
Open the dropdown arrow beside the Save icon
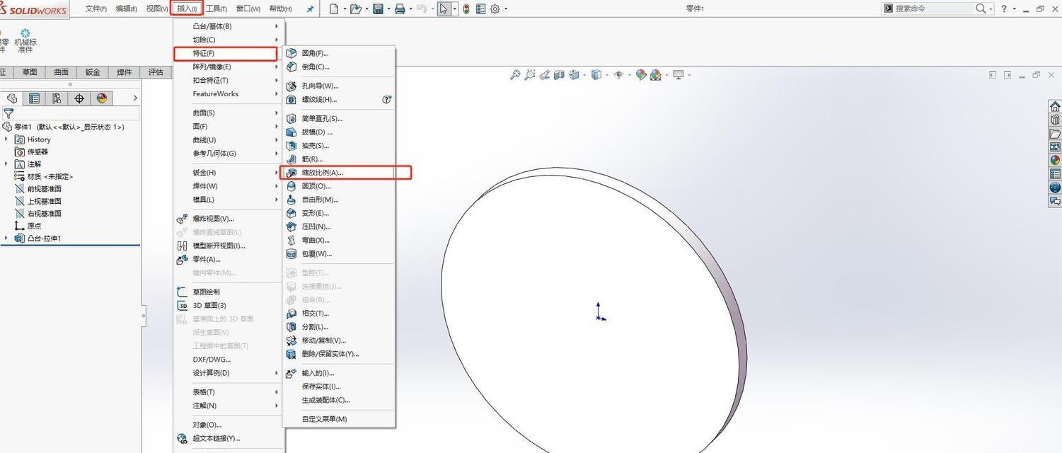[x=388, y=8]
